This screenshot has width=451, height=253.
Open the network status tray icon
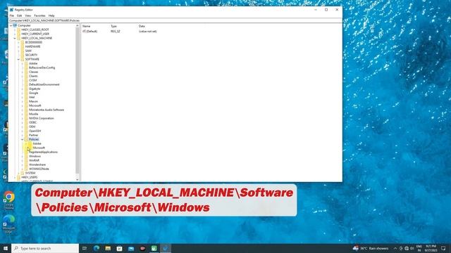coord(407,248)
